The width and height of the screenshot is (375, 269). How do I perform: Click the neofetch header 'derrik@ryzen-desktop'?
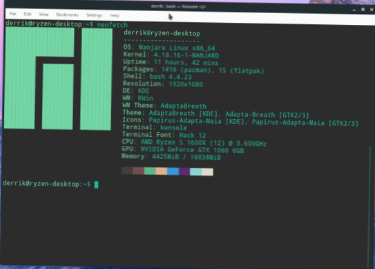click(162, 33)
